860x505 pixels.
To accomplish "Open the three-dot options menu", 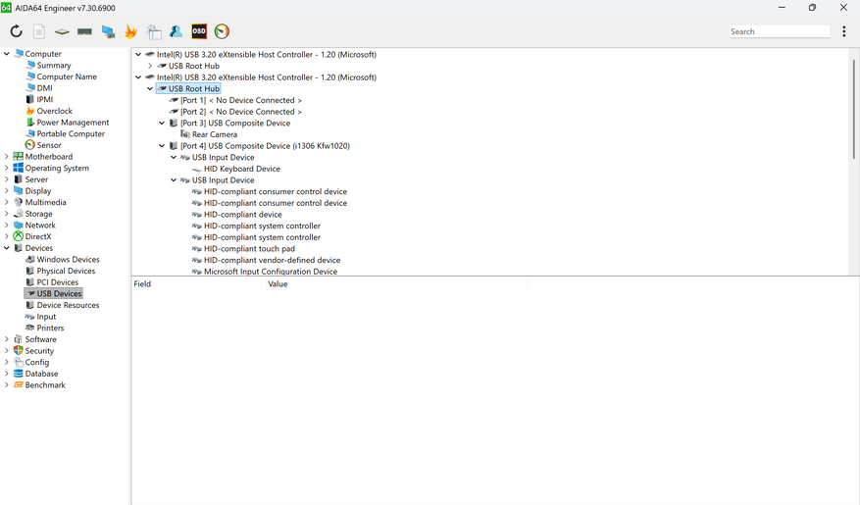I will (843, 31).
